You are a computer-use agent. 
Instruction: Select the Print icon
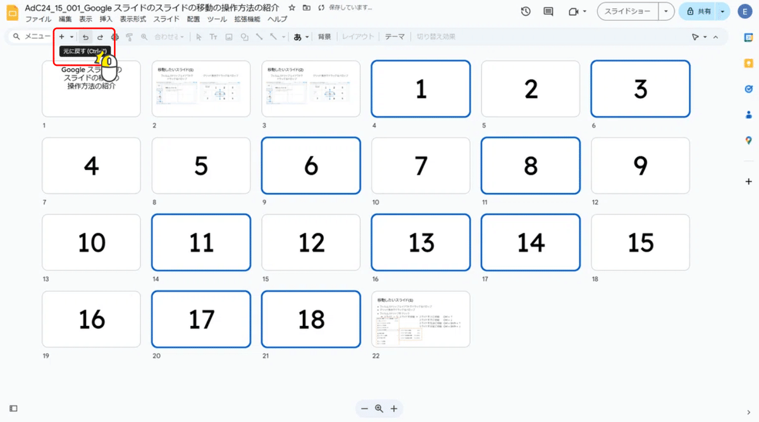[115, 37]
